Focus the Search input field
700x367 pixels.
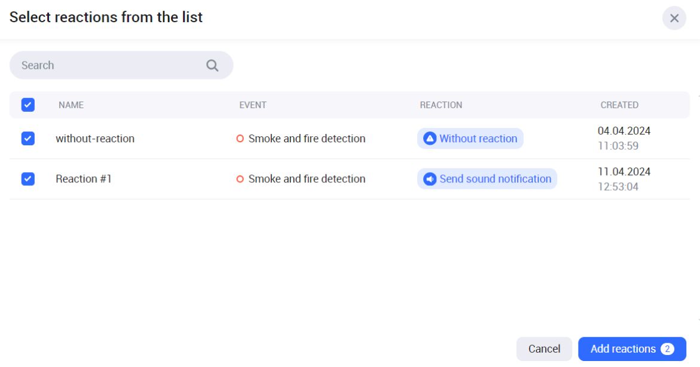tap(111, 66)
